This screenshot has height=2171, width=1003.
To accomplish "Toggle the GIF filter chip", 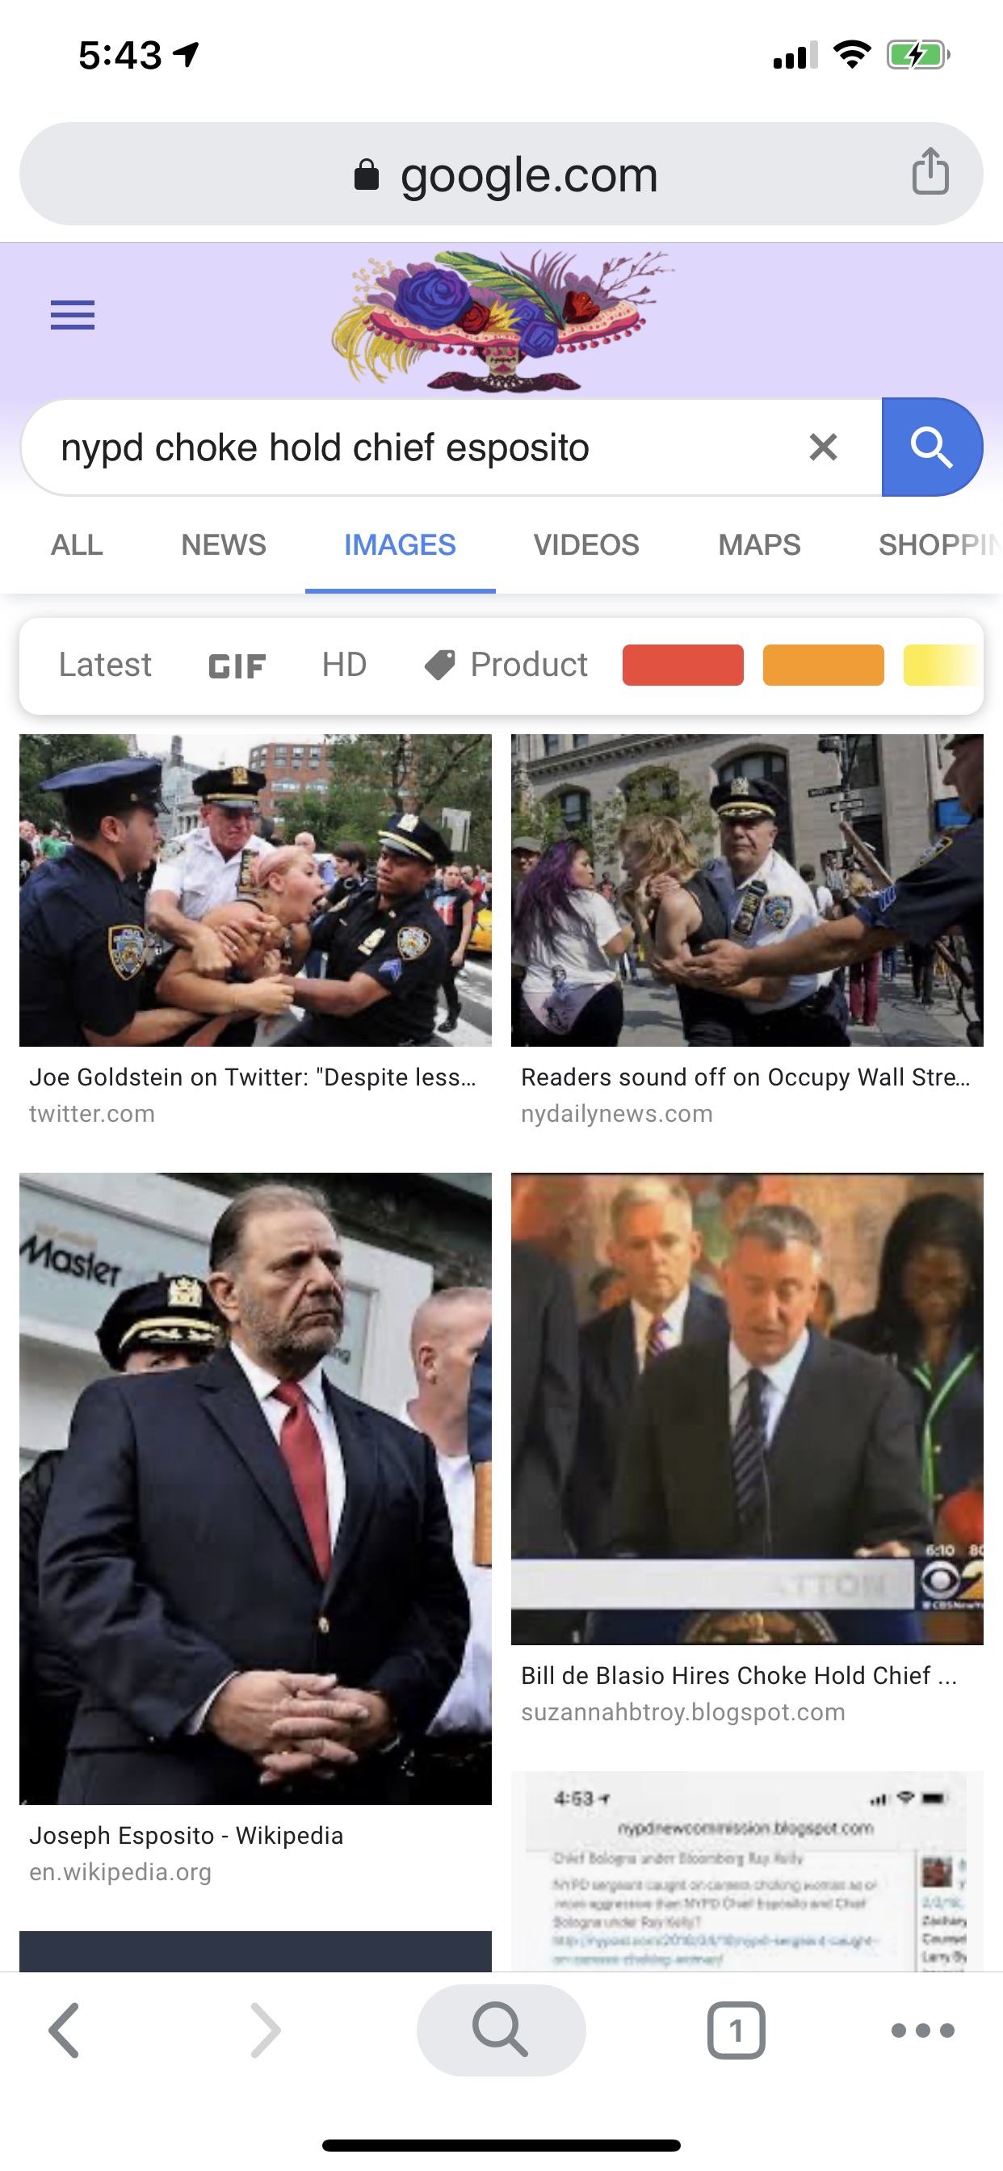I will pos(237,666).
